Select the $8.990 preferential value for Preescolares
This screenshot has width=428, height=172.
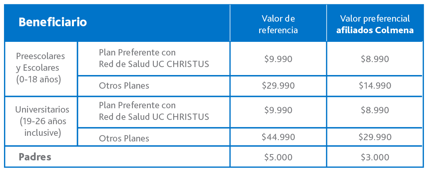(x=375, y=59)
